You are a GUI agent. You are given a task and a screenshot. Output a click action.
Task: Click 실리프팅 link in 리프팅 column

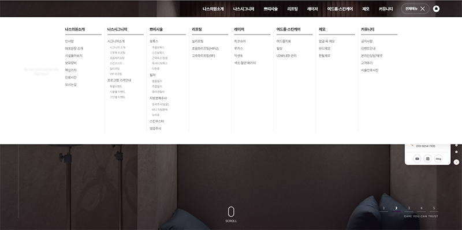point(198,42)
